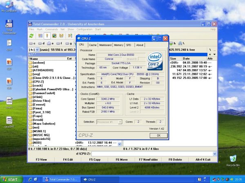Click left panel scrollbar down arrow
The width and height of the screenshot is (245, 183).
pos(120,144)
